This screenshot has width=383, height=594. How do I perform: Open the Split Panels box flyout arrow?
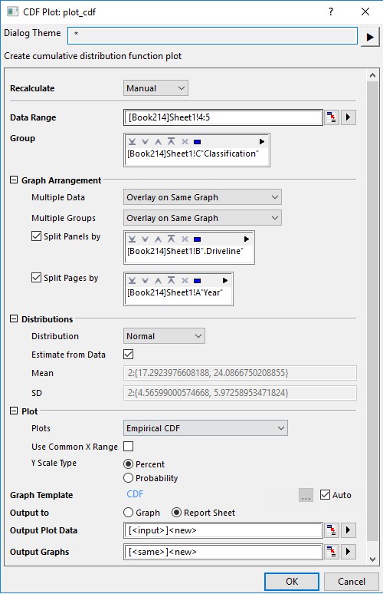click(x=247, y=239)
